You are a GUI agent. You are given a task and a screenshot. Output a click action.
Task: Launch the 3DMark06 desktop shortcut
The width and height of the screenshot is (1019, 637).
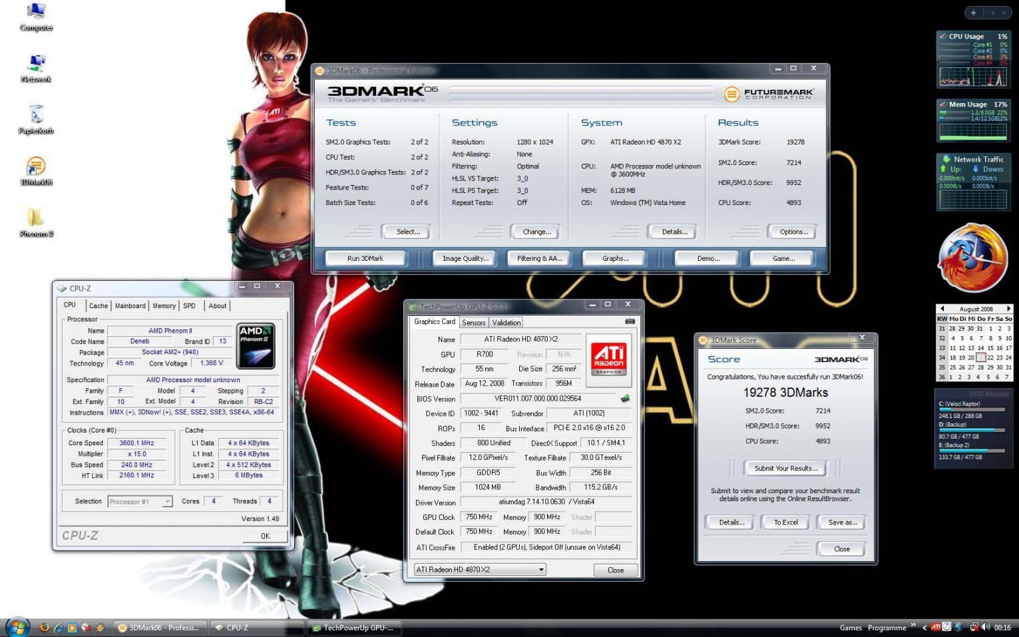click(36, 171)
